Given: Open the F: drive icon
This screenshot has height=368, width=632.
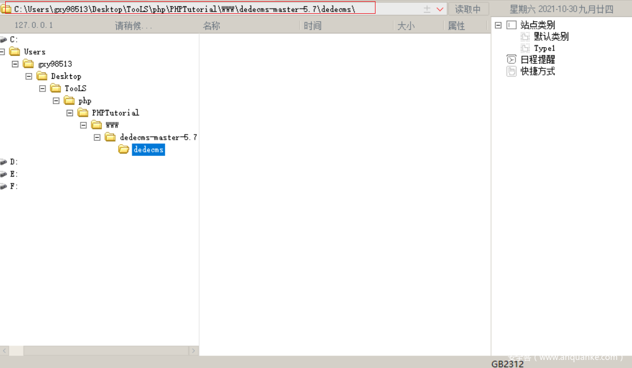Looking at the screenshot, I should 3,186.
